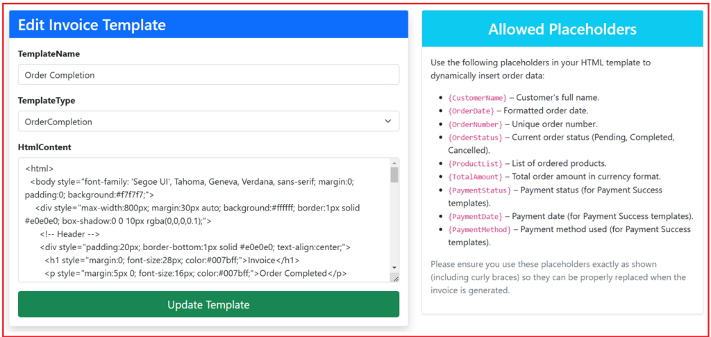Click the HtmlContent scrollbar thumb

394,174
